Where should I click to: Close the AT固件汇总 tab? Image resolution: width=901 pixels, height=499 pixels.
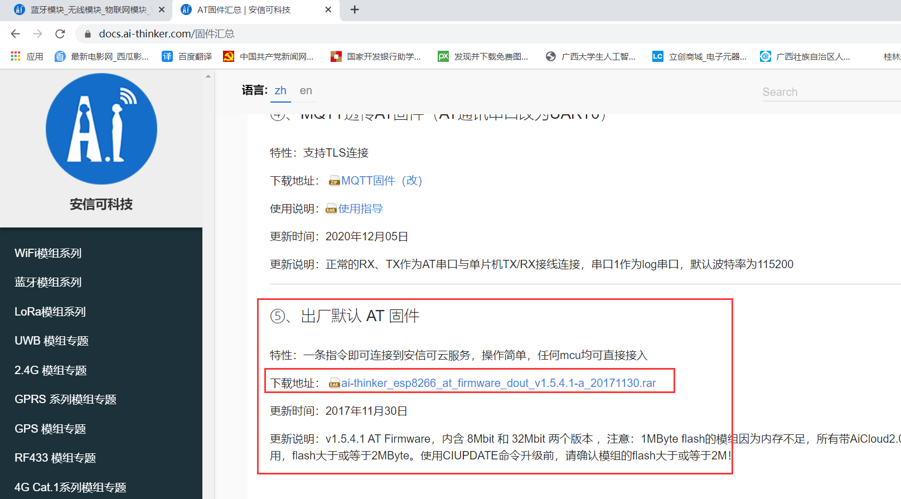tap(328, 9)
